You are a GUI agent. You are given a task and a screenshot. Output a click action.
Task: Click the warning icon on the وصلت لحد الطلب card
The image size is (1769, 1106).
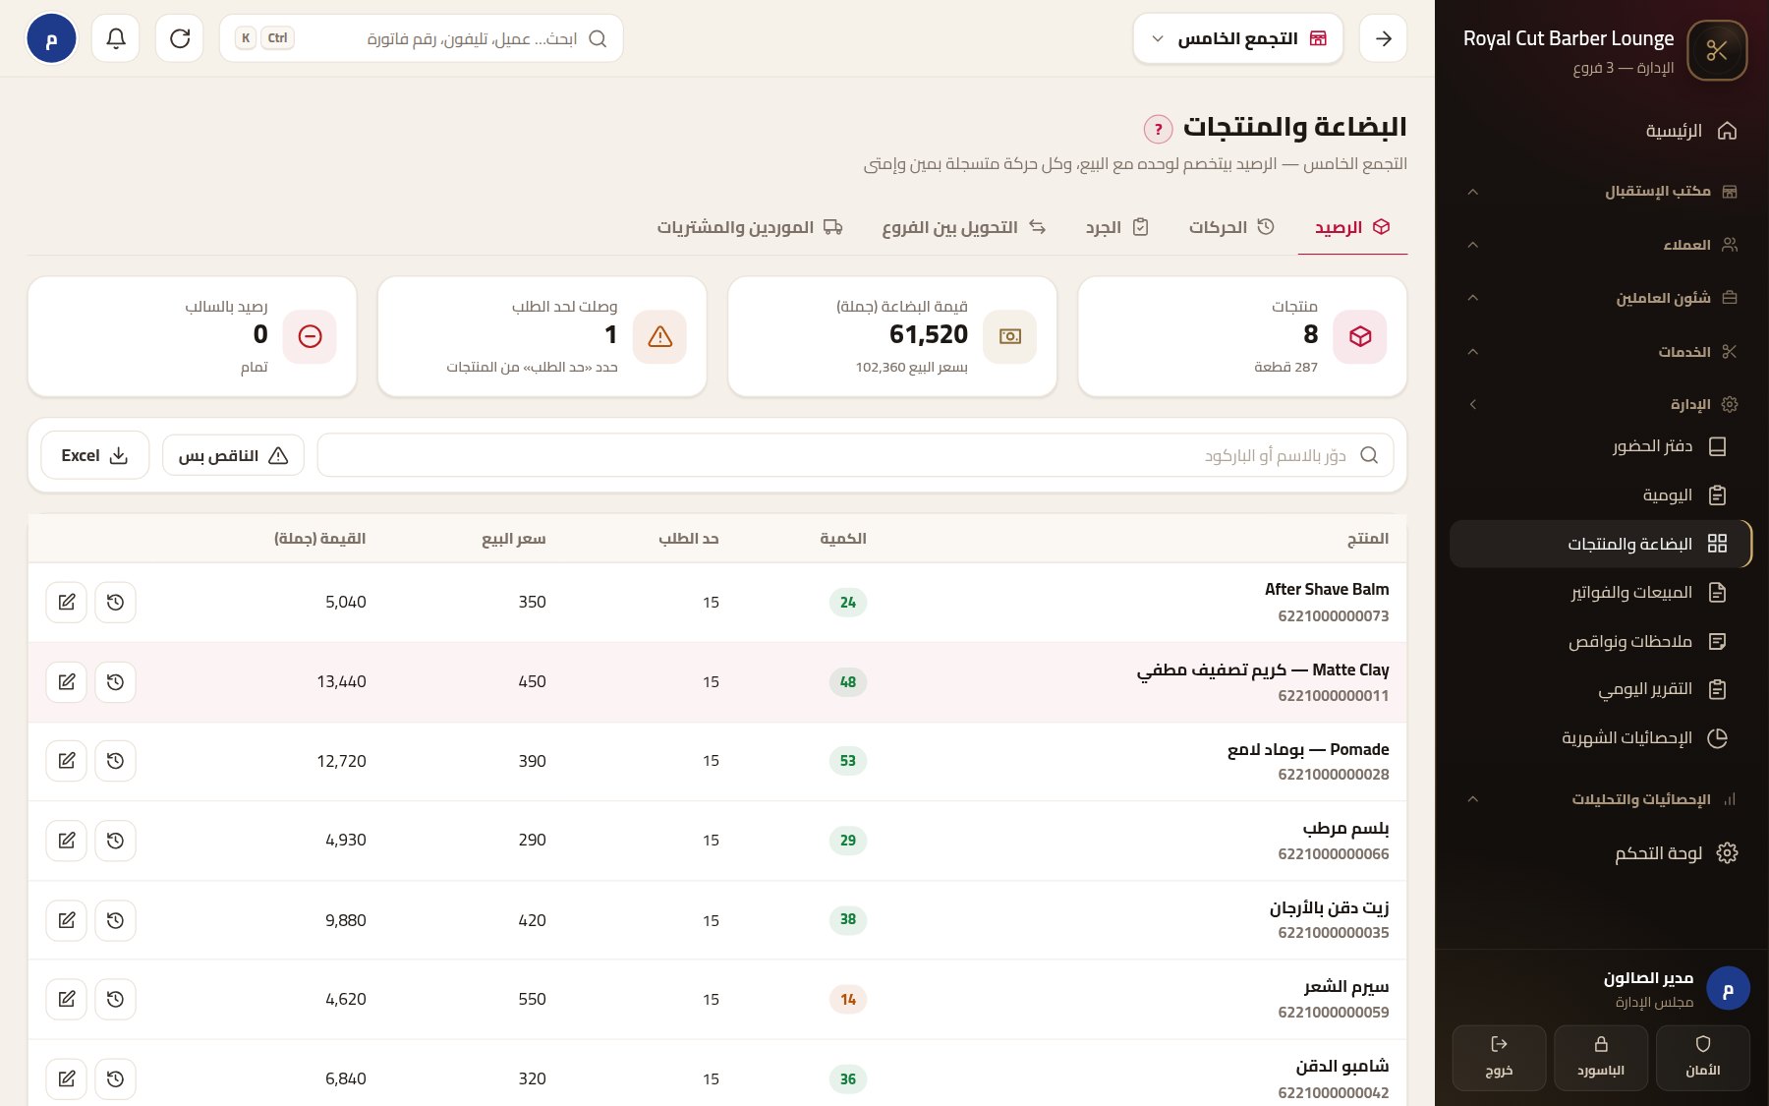click(659, 336)
